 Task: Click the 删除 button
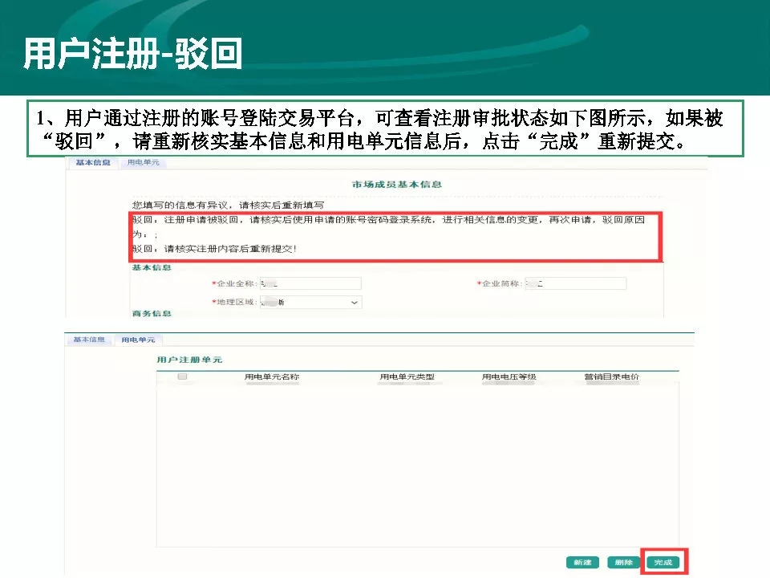pyautogui.click(x=621, y=563)
